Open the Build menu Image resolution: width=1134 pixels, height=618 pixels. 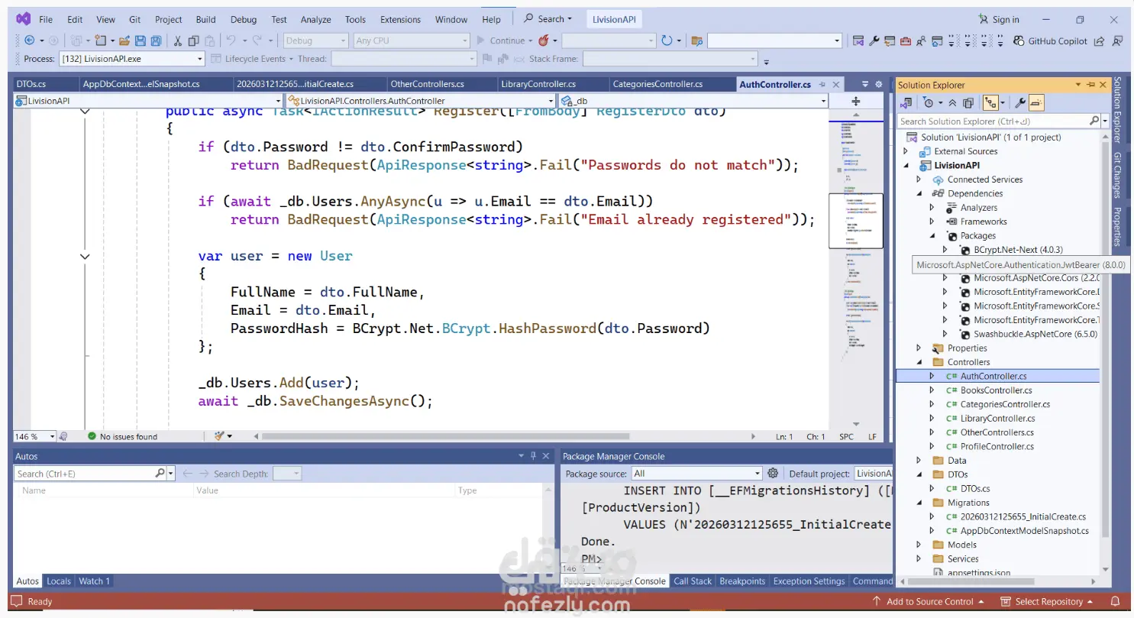(x=205, y=20)
